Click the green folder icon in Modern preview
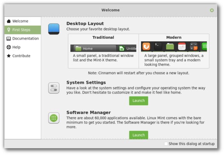 coord(170,46)
